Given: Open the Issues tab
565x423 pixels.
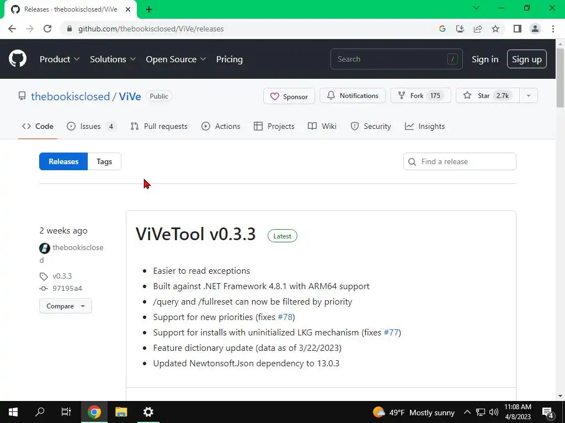Looking at the screenshot, I should click(92, 126).
